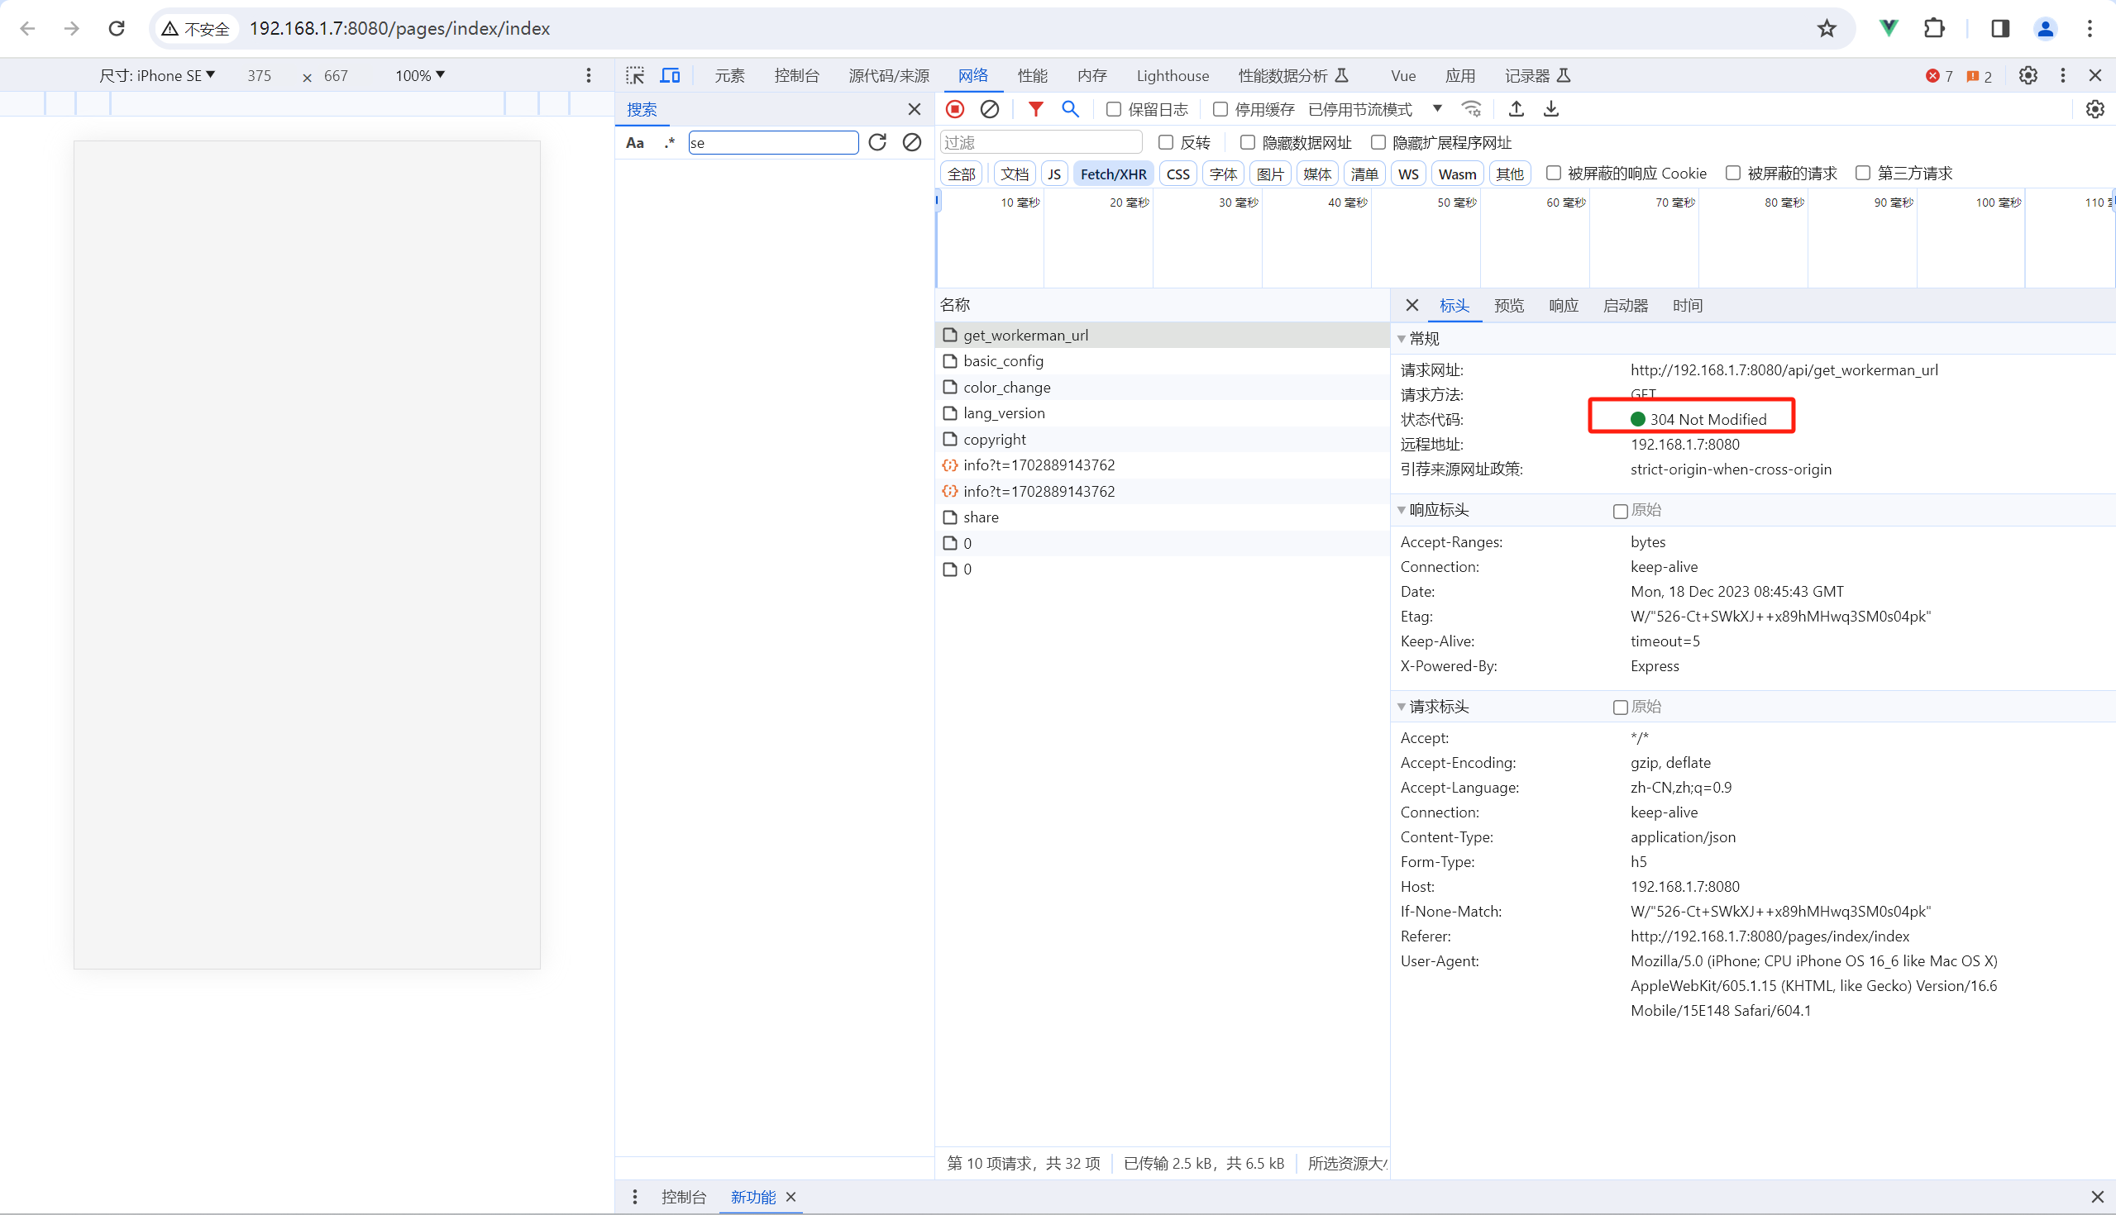Select the JS filter button
This screenshot has height=1215, width=2116.
pyautogui.click(x=1054, y=174)
